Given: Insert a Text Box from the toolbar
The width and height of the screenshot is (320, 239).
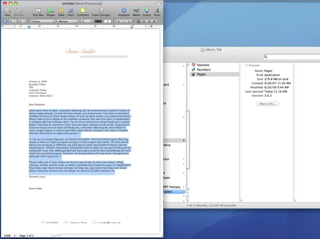Looking at the screenshot, I should pos(38,12).
